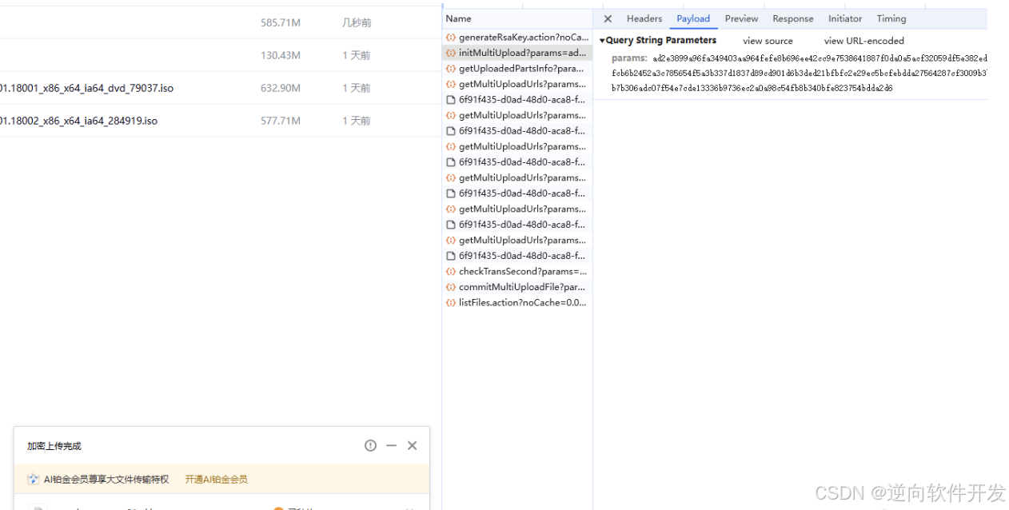
Task: Click the XHR icon beside generateRsaKey.action request
Action: [x=451, y=38]
